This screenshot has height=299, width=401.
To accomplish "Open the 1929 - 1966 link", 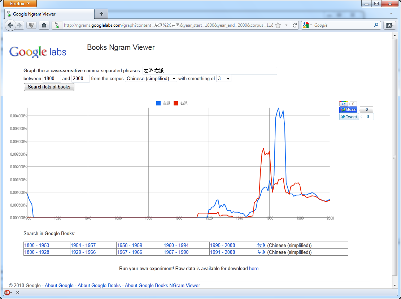I will 83,252.
